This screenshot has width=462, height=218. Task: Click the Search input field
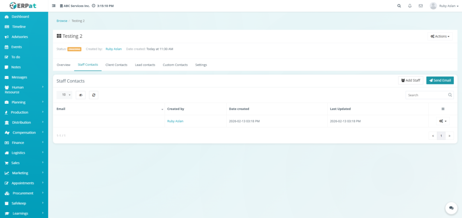(x=426, y=95)
